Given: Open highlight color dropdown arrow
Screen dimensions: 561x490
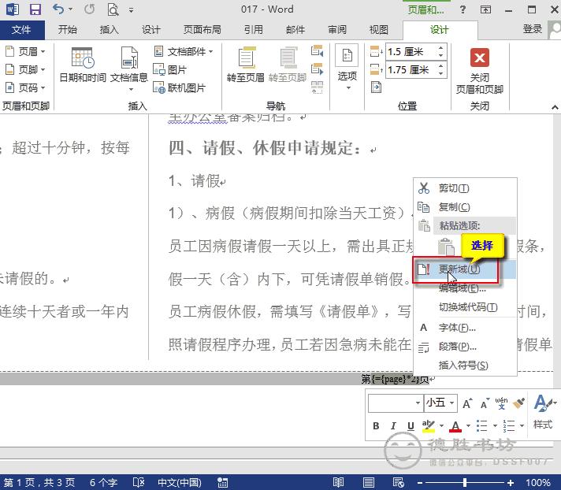Looking at the screenshot, I should [441, 425].
